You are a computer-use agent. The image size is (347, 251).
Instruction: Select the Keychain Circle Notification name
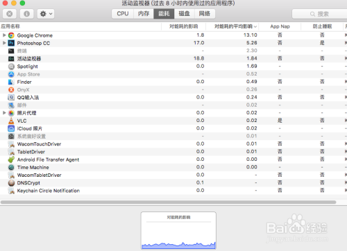click(x=49, y=191)
